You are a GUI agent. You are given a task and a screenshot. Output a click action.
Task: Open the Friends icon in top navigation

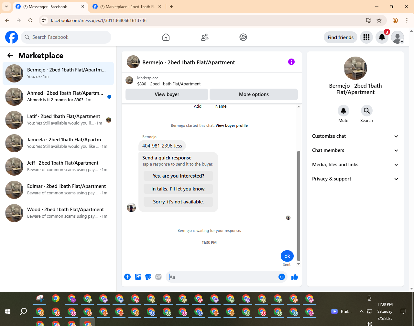205,37
